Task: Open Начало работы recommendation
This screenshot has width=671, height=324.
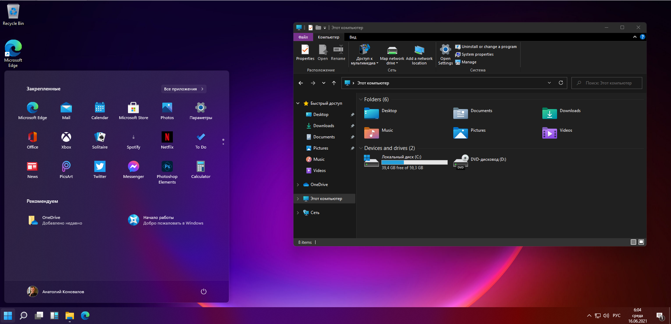Action: point(166,220)
